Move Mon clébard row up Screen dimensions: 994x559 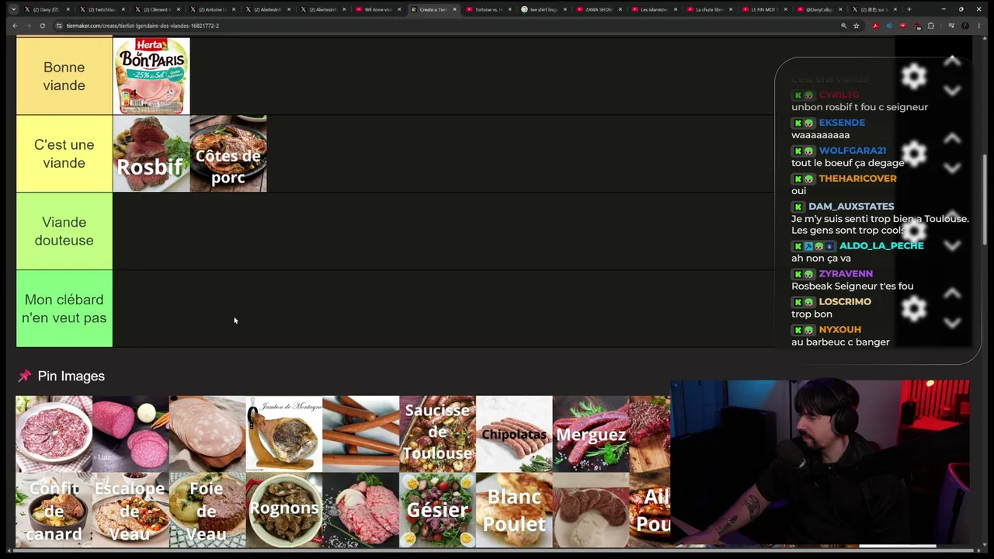(x=952, y=294)
